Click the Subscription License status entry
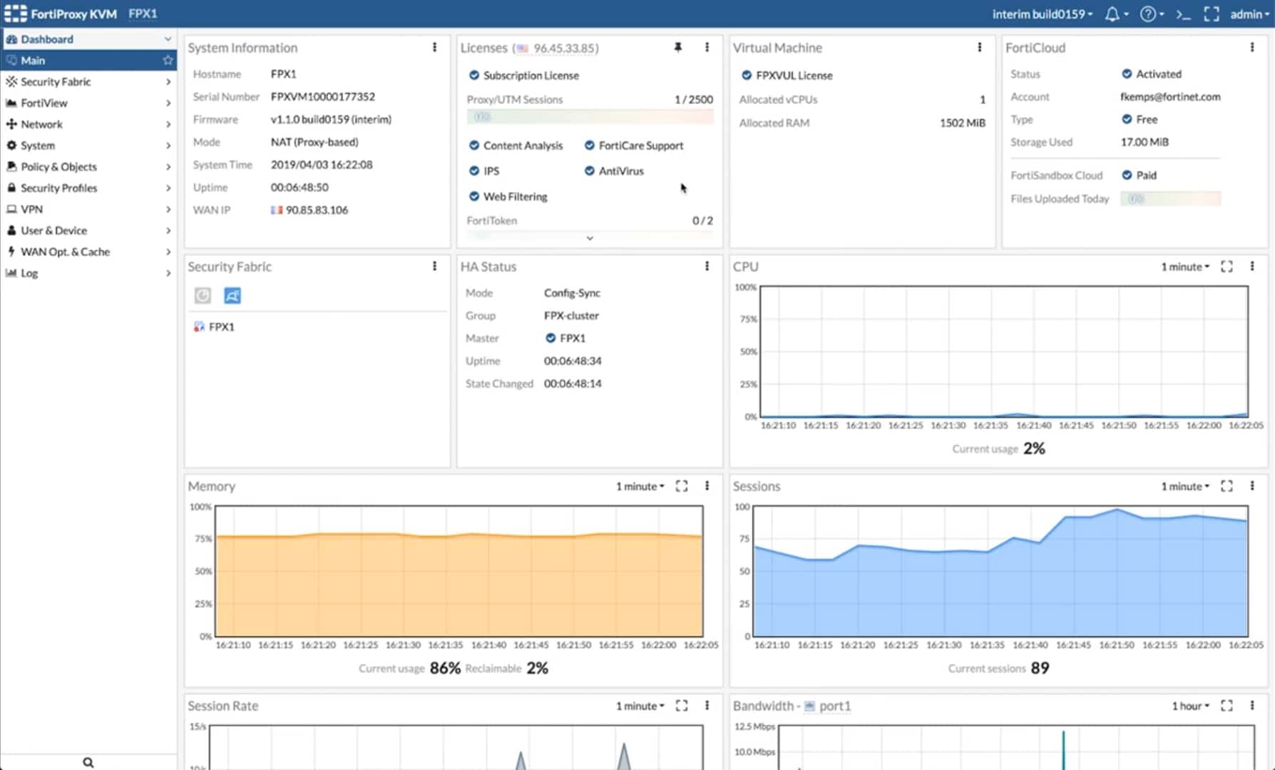 524,76
